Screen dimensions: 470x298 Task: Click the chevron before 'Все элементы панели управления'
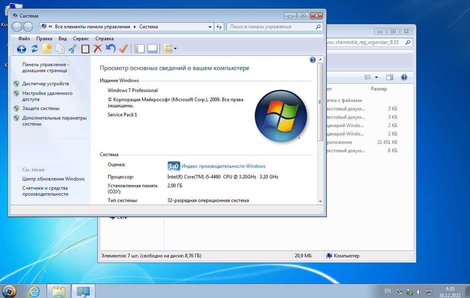click(50, 27)
